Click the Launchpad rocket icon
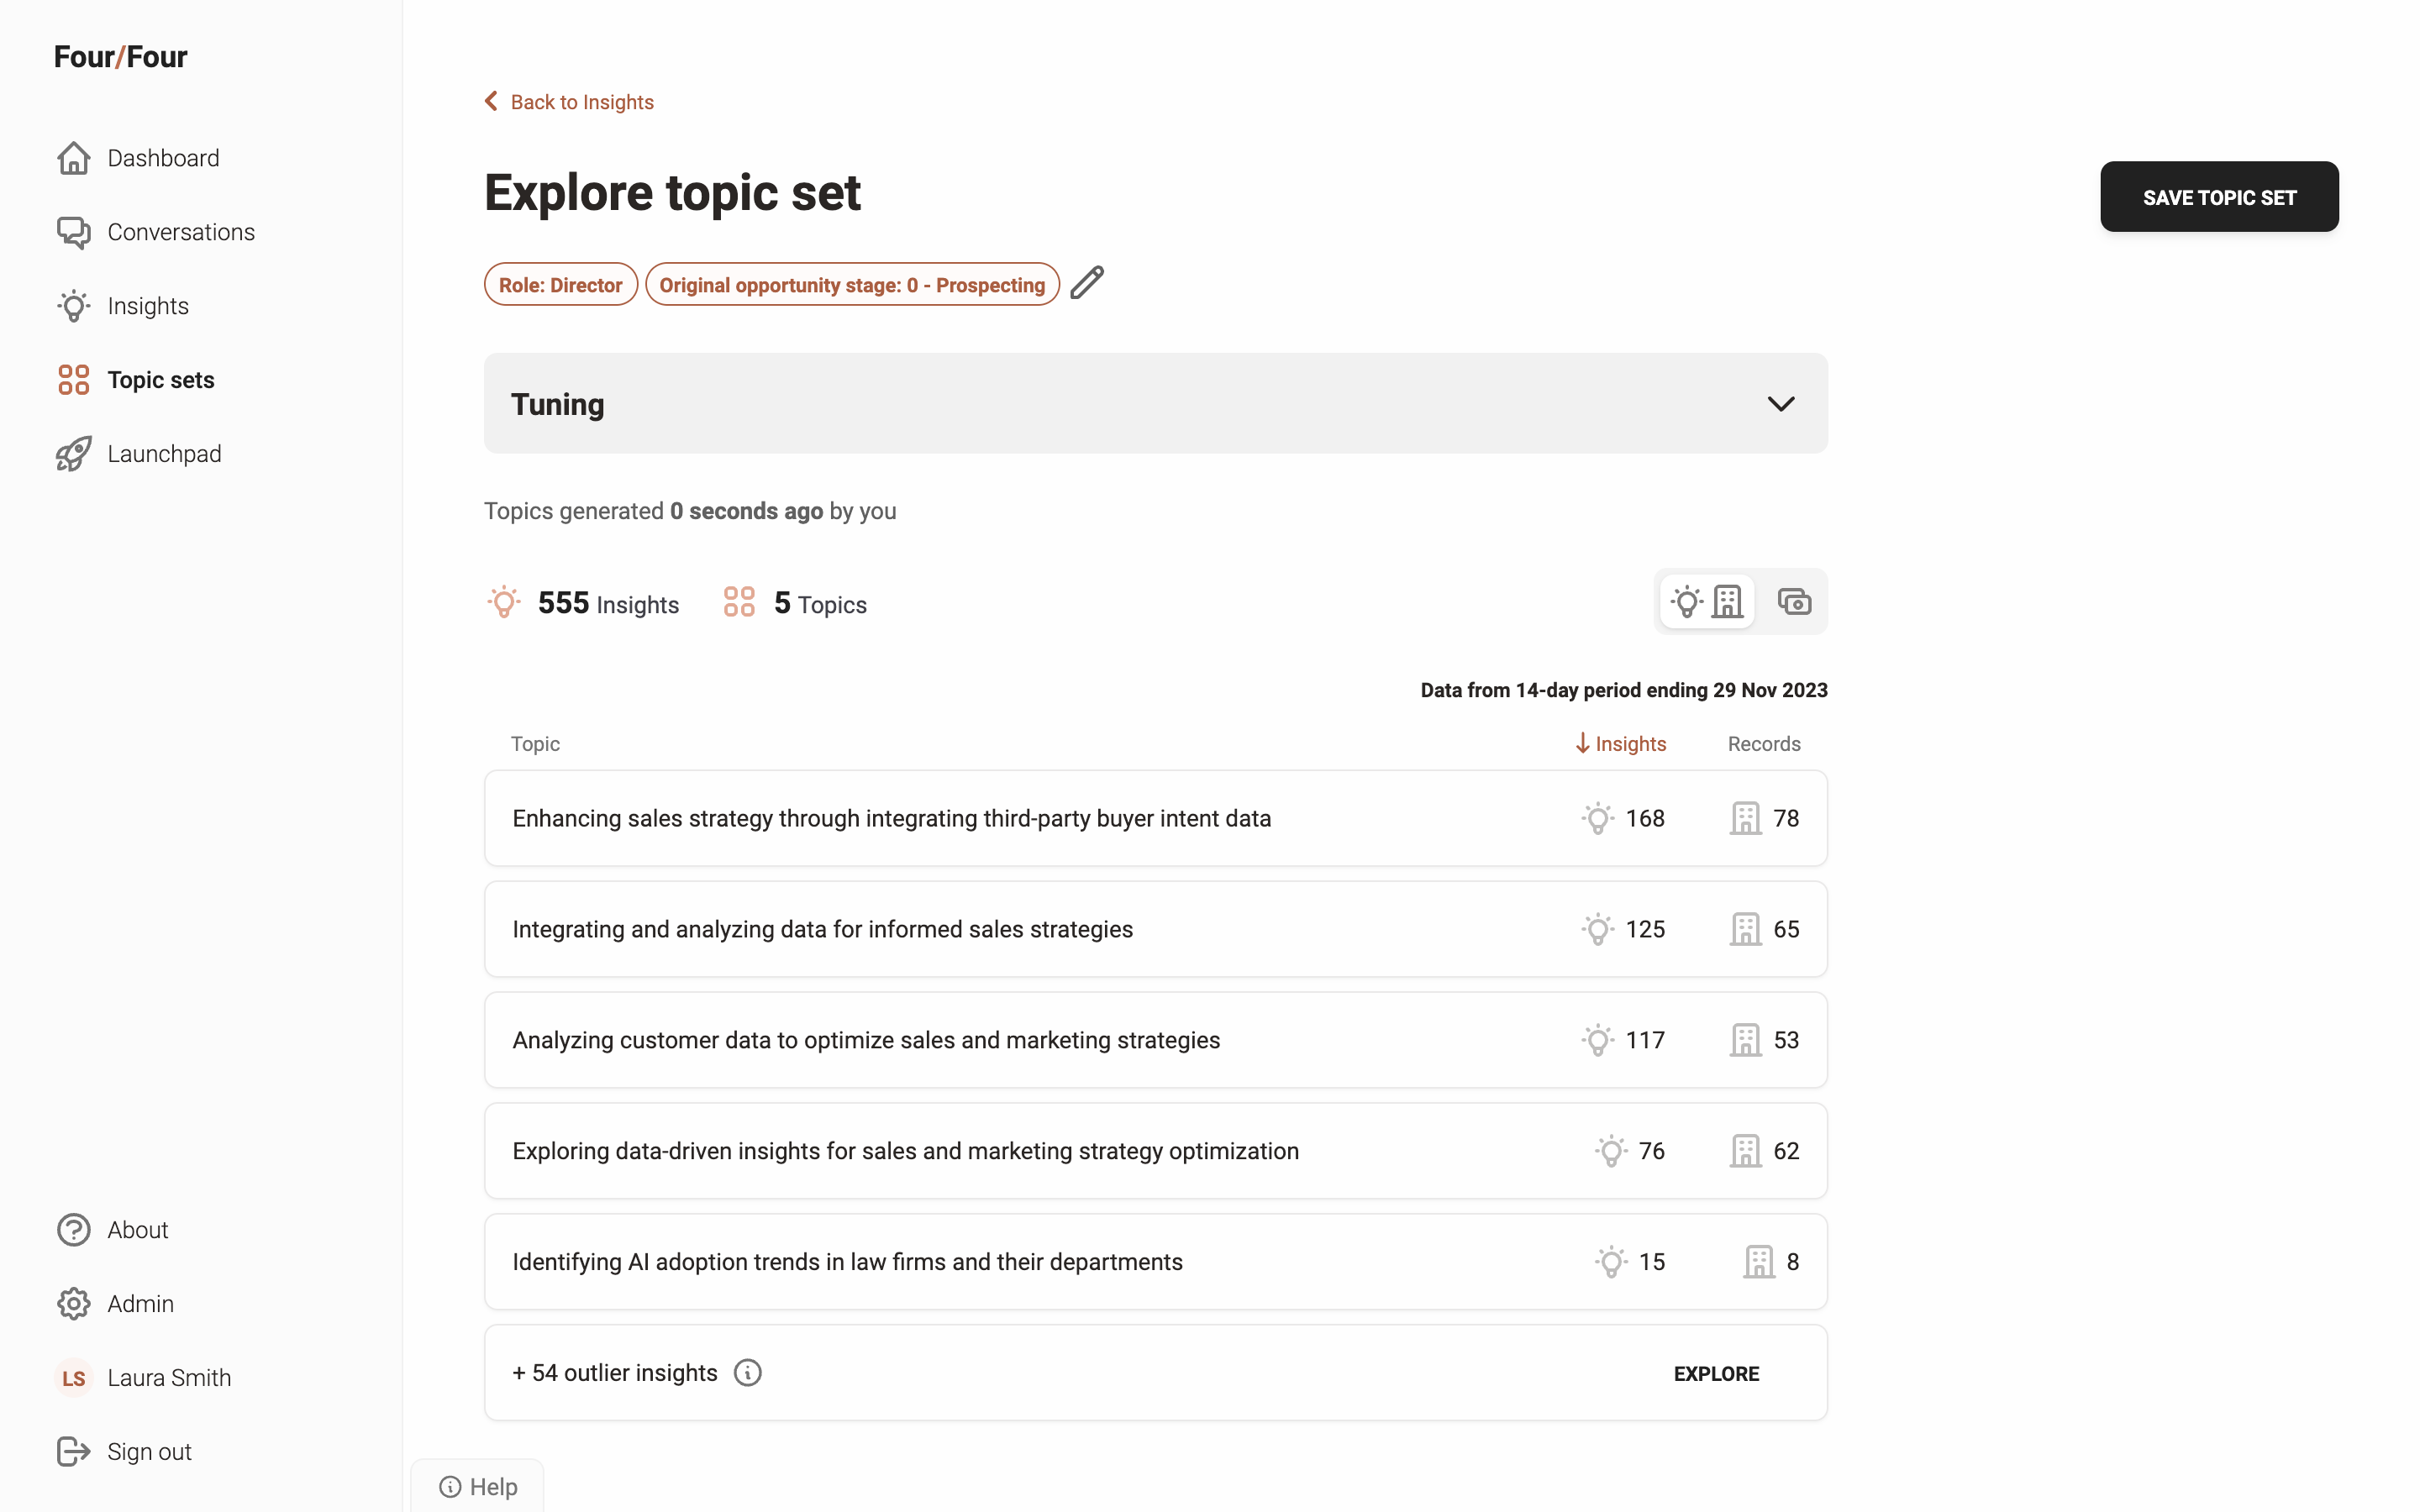The image size is (2420, 1512). [73, 454]
